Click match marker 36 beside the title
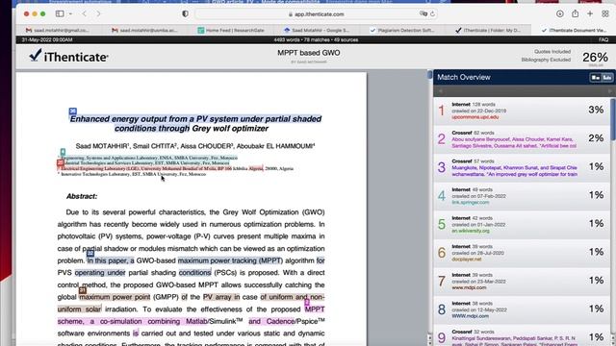This screenshot has width=616, height=346. tap(73, 111)
